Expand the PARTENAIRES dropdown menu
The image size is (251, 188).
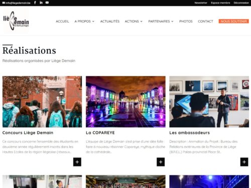161,22
